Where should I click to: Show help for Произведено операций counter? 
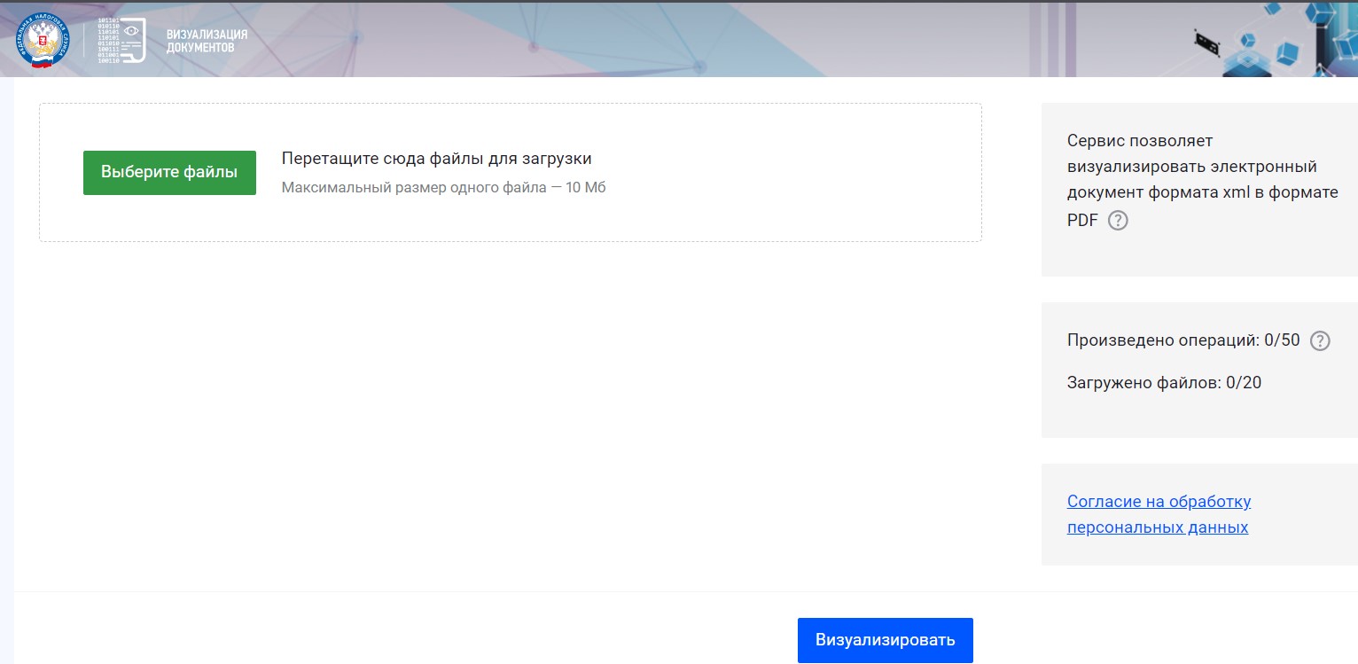[1320, 340]
